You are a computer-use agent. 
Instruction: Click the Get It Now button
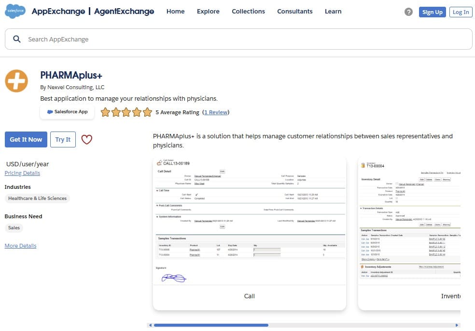[x=26, y=139]
